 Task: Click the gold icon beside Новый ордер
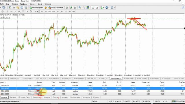point(46,8)
